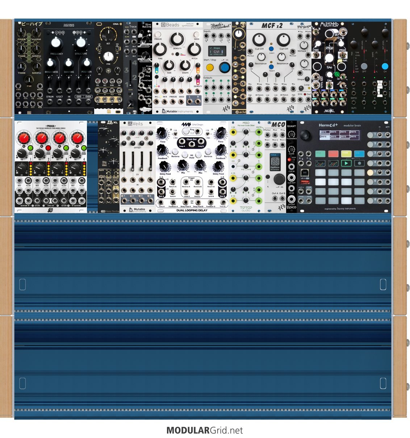This screenshot has width=410, height=438.
Task: Click the Rings EVEN output jack
Action: click(x=88, y=102)
